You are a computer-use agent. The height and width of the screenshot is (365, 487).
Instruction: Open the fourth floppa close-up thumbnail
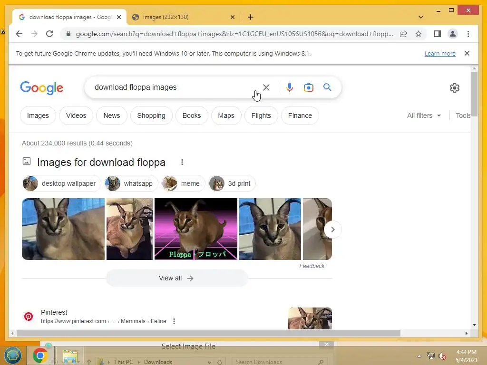pos(270,229)
